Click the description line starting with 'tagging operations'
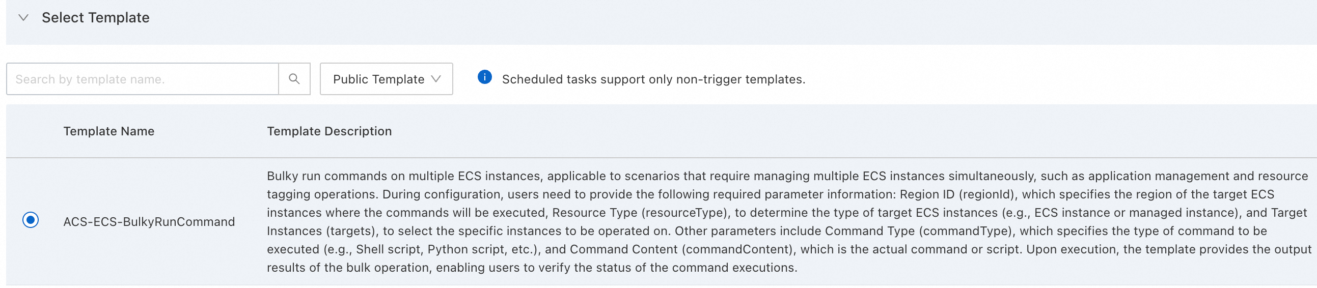 pos(770,194)
